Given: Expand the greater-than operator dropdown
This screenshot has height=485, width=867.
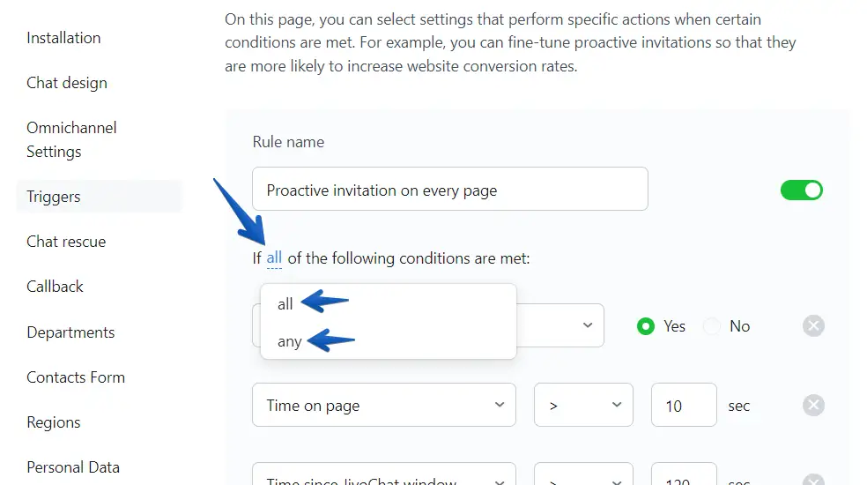Looking at the screenshot, I should pos(583,406).
